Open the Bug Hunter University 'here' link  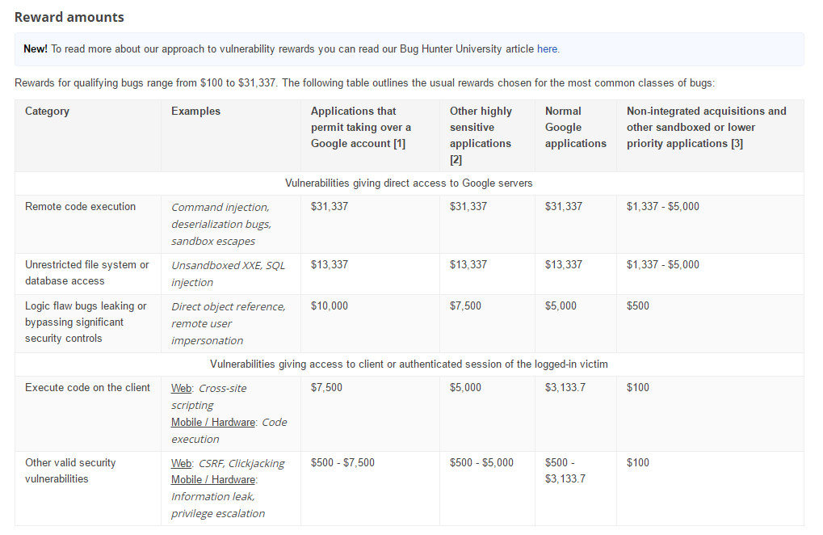click(x=547, y=49)
